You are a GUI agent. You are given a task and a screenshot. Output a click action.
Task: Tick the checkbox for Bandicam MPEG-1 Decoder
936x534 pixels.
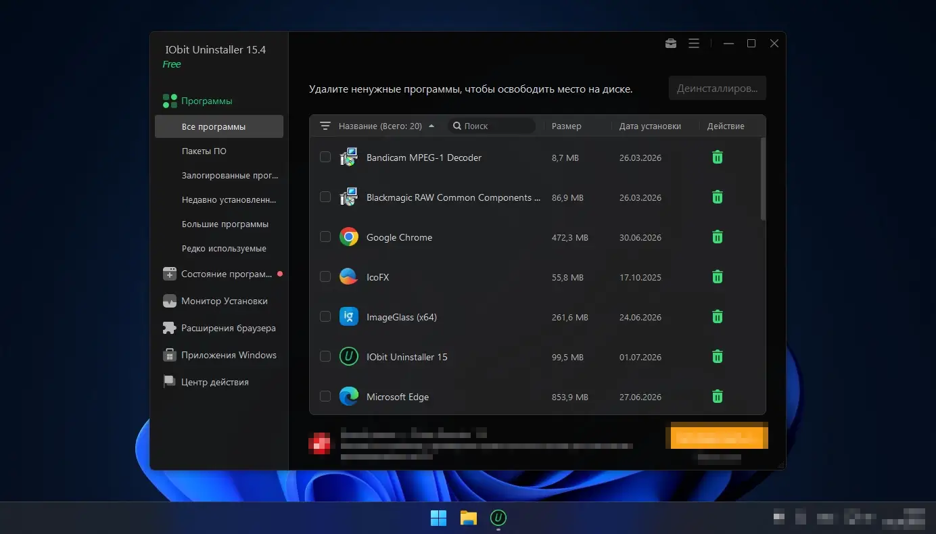[x=325, y=157]
